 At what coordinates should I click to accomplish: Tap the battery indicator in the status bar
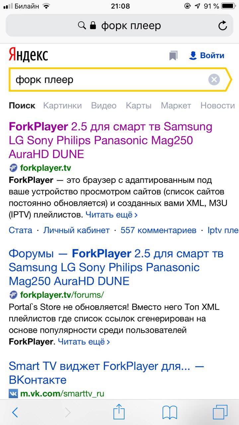pos(228,6)
